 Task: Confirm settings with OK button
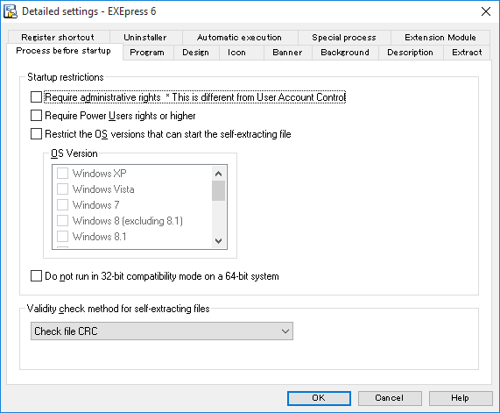[x=319, y=398]
